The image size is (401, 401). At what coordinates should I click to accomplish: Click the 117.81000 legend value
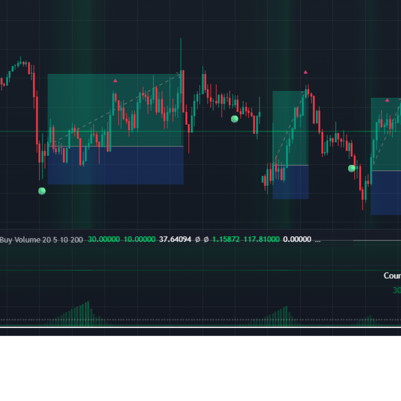click(261, 240)
